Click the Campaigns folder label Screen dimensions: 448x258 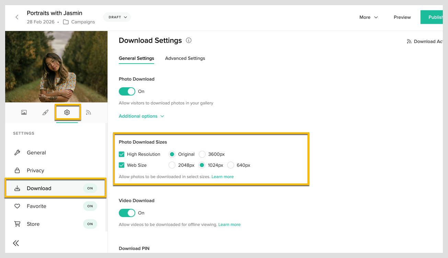point(83,22)
